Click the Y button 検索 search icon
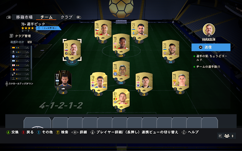 58,133
